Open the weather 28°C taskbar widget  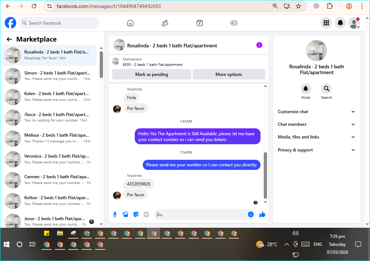coord(267,244)
